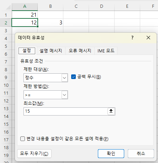The image size is (158, 163).
Task: Select row 8 header
Action: [x=6, y=69]
